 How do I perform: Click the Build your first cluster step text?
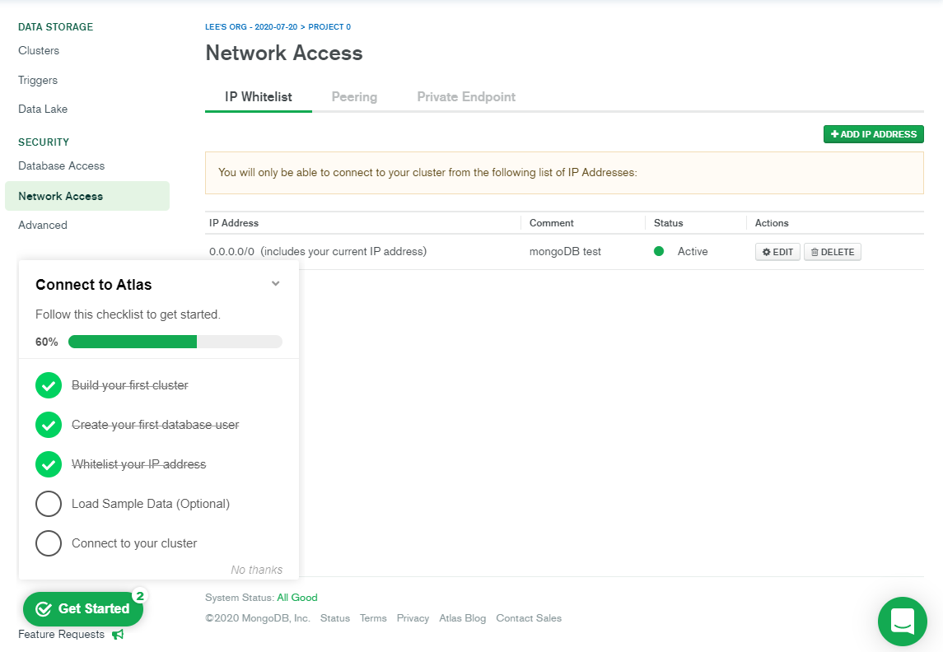click(130, 385)
